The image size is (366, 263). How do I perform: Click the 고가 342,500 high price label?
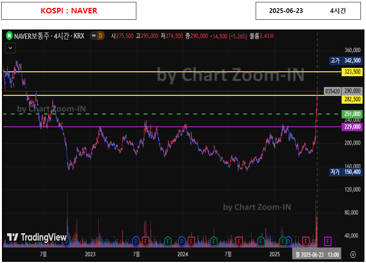[346, 61]
